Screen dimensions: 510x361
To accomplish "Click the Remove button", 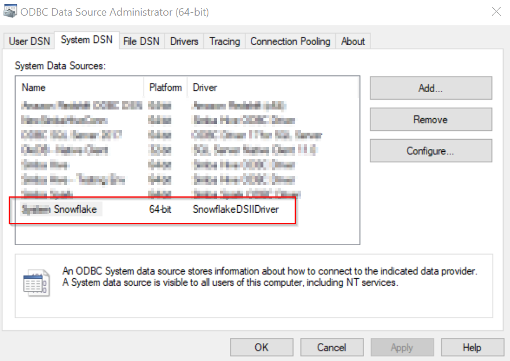I will pos(431,119).
